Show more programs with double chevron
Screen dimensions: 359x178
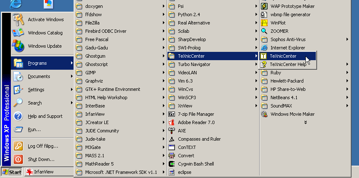pos(305,122)
